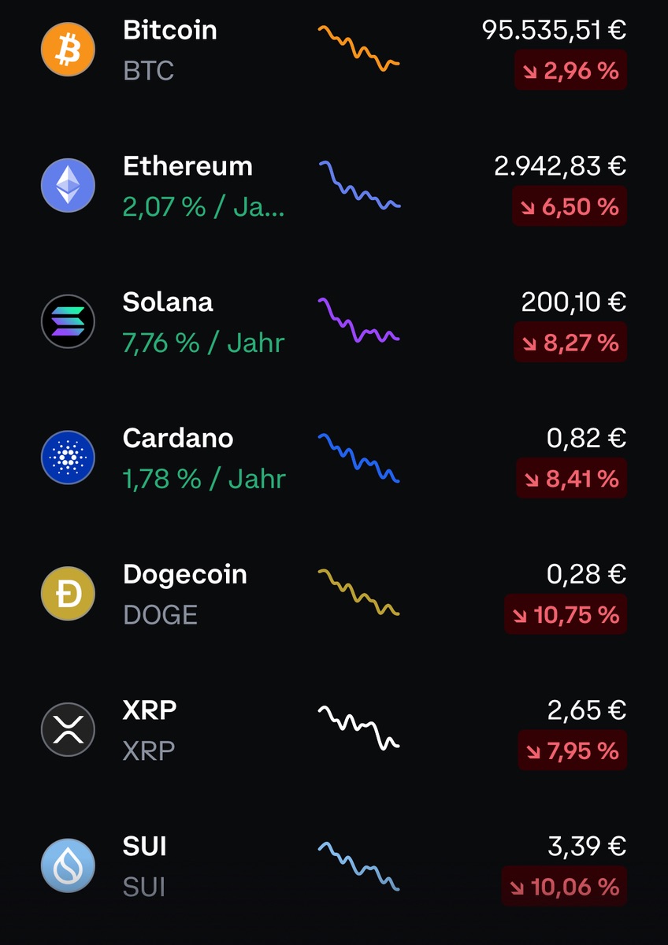Viewport: 668px width, 945px height.
Task: Open Cardano's 1,78 % / Jahr yield link
Action: [204, 479]
